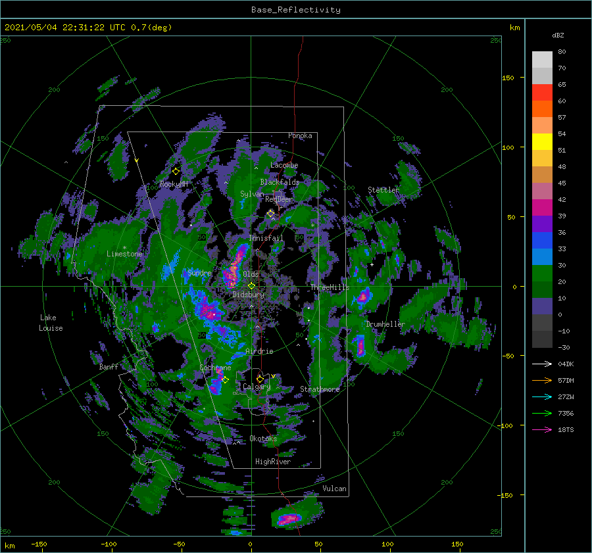Click the RockyMH label
The image size is (592, 553).
[174, 184]
